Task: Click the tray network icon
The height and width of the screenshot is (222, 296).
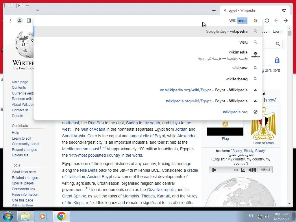Action: (260, 217)
